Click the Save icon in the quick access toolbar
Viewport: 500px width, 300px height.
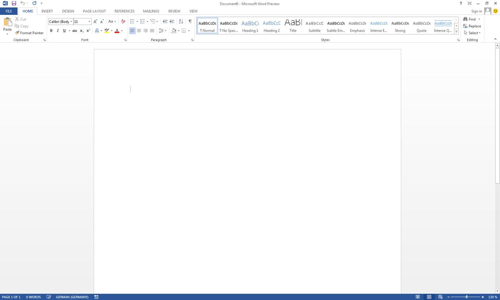tap(14, 4)
